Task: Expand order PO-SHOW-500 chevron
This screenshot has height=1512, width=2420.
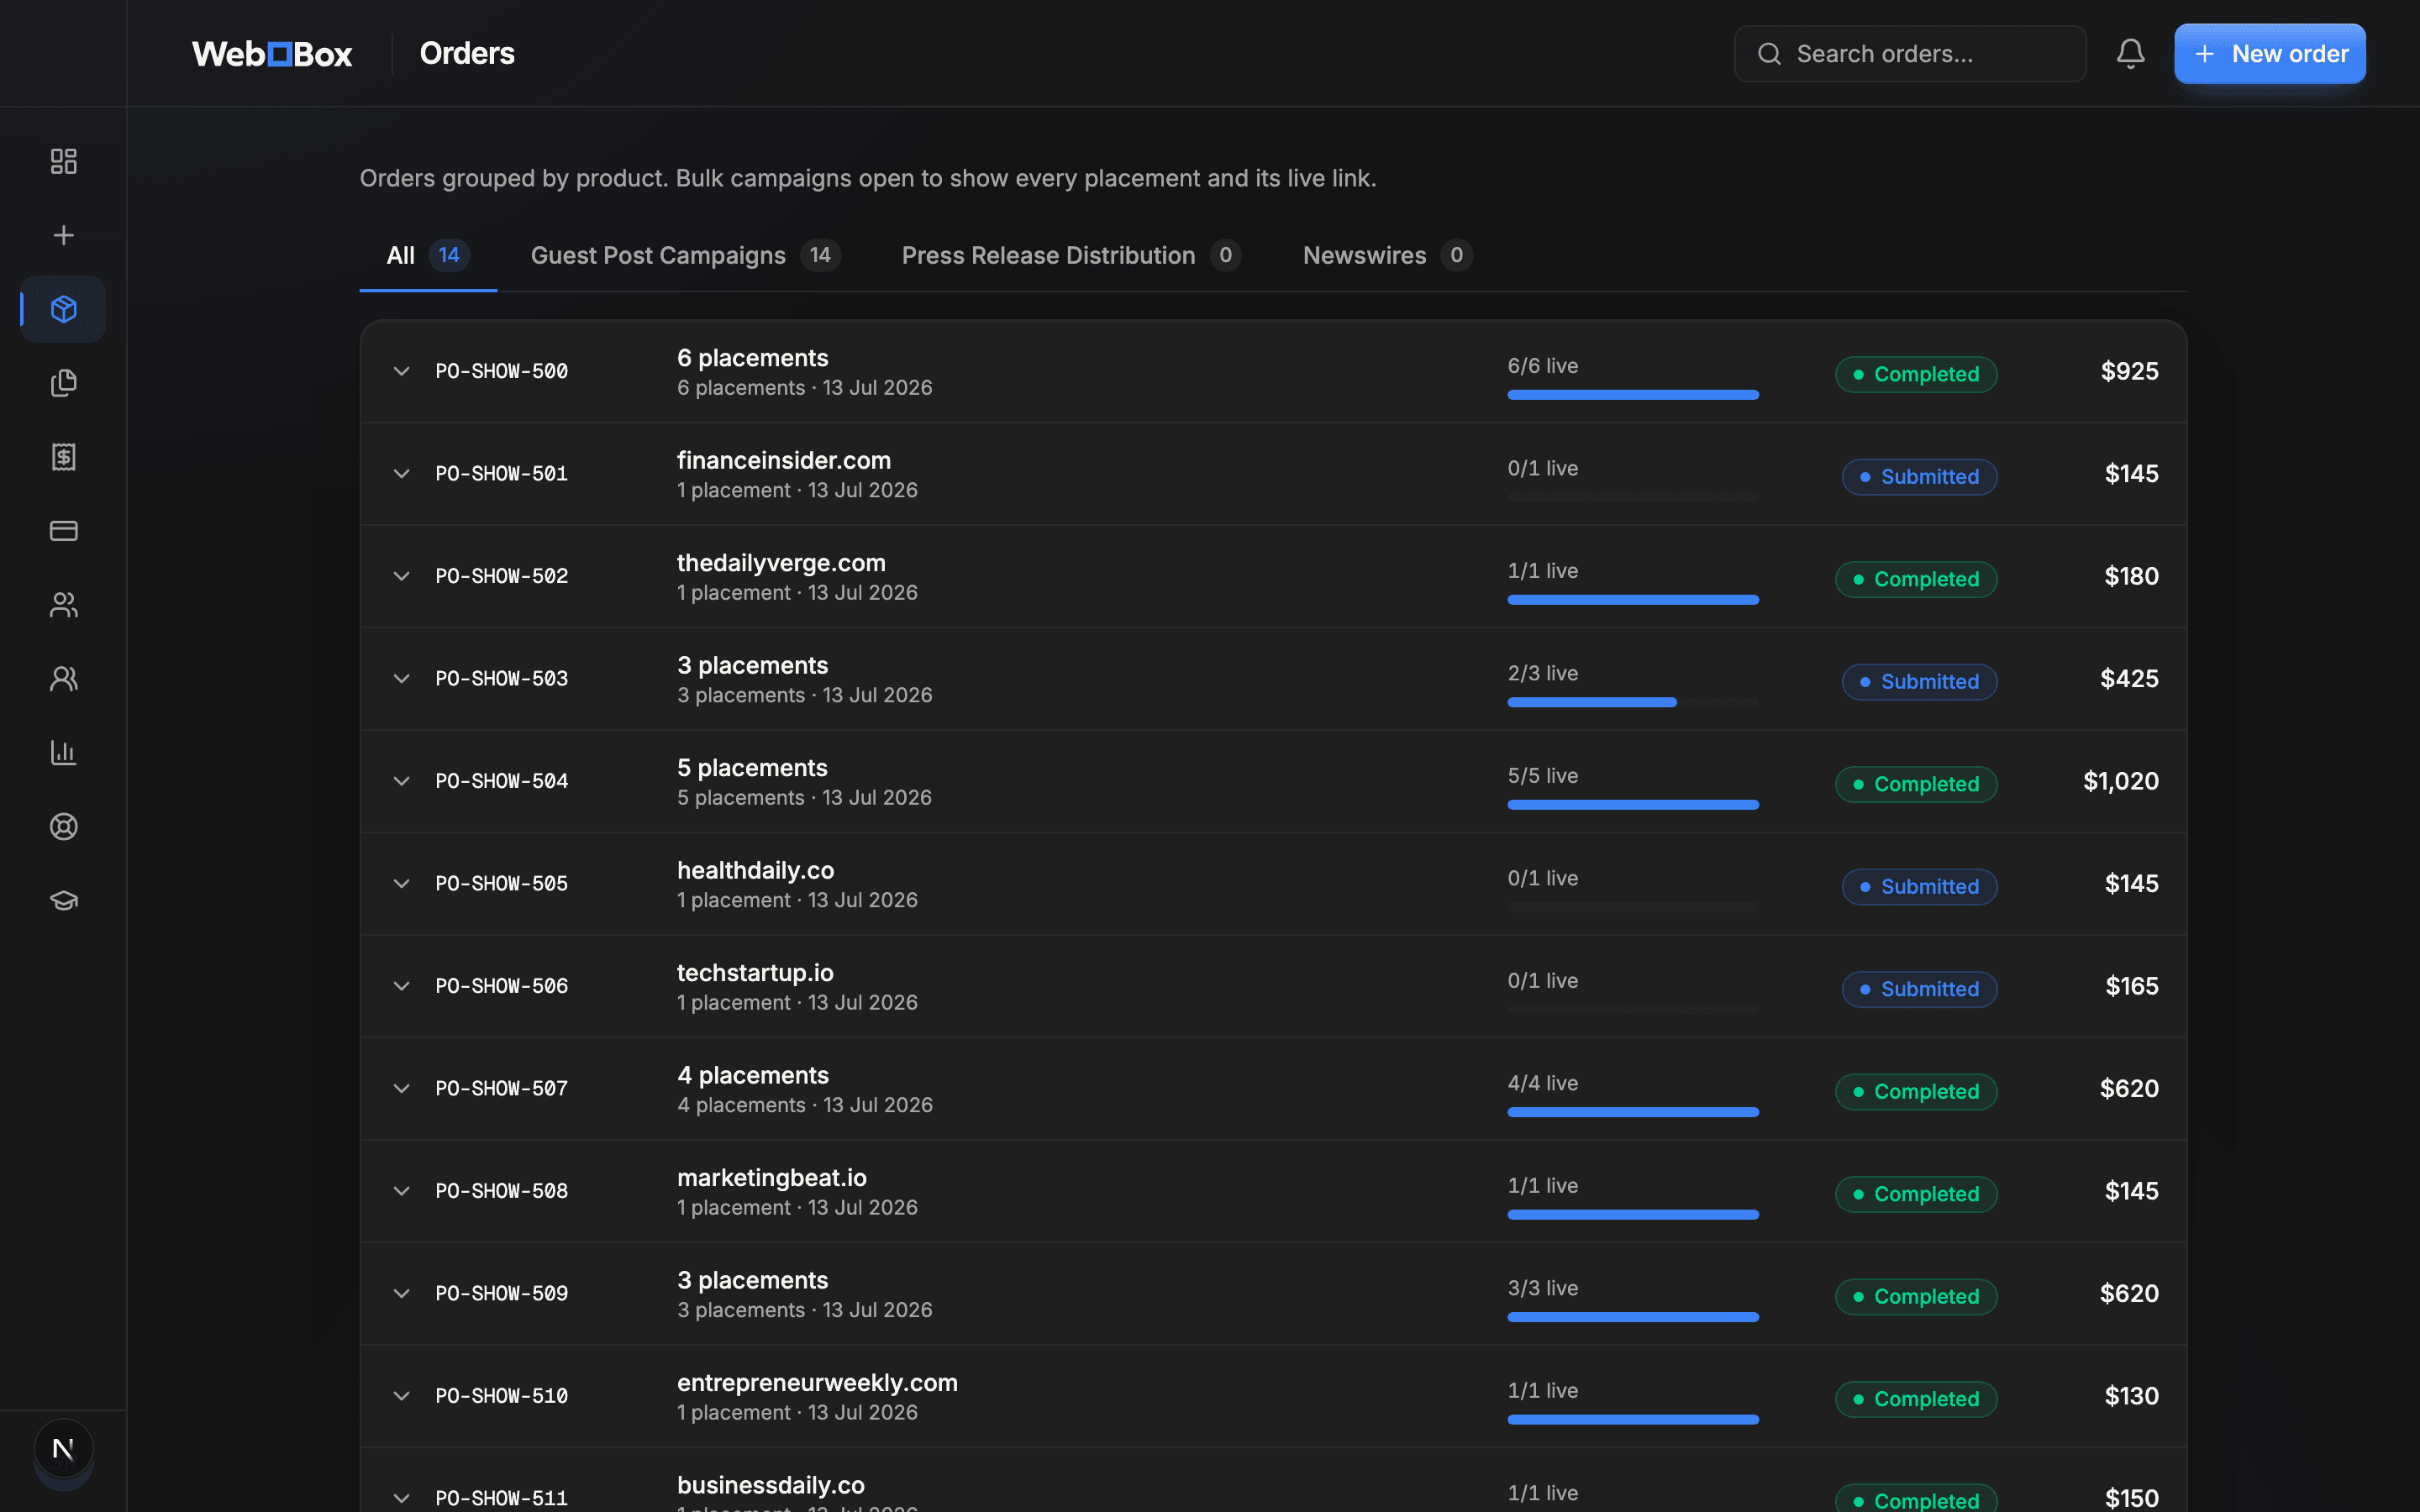Action: [401, 371]
